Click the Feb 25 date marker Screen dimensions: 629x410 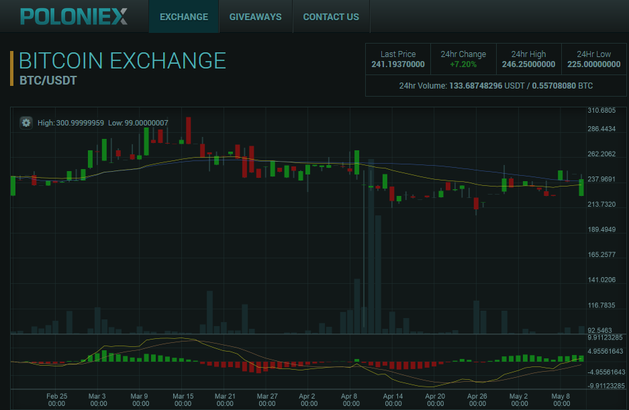pos(56,399)
